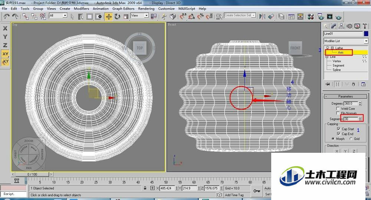The width and height of the screenshot is (371, 200).
Task: Open the Rendering menu
Action: [x=146, y=9]
